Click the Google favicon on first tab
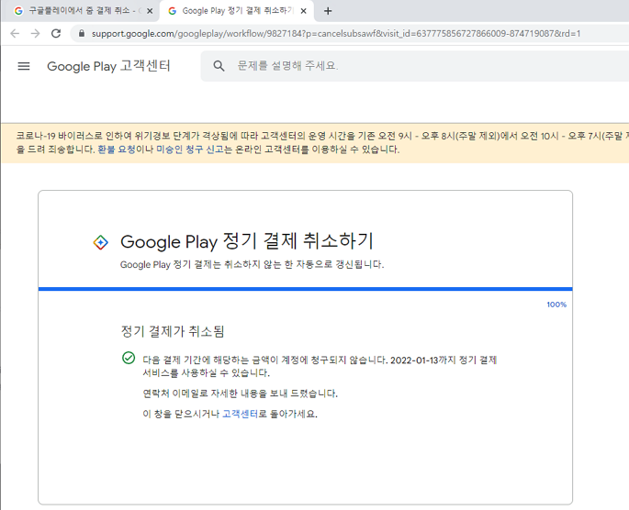 [18, 11]
